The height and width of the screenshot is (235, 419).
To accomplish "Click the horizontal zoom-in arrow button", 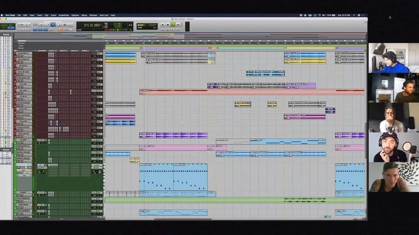I will pos(29,24).
